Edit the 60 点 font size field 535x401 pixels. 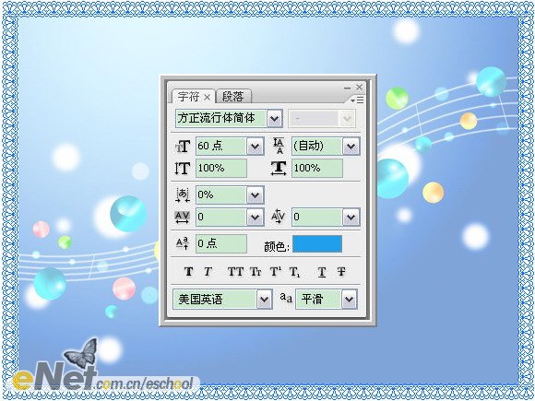click(x=221, y=146)
